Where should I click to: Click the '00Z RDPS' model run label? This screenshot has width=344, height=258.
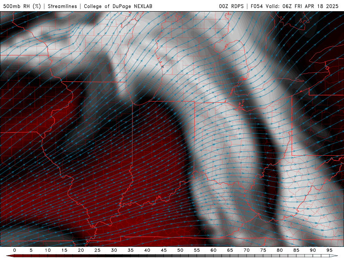(x=231, y=6)
